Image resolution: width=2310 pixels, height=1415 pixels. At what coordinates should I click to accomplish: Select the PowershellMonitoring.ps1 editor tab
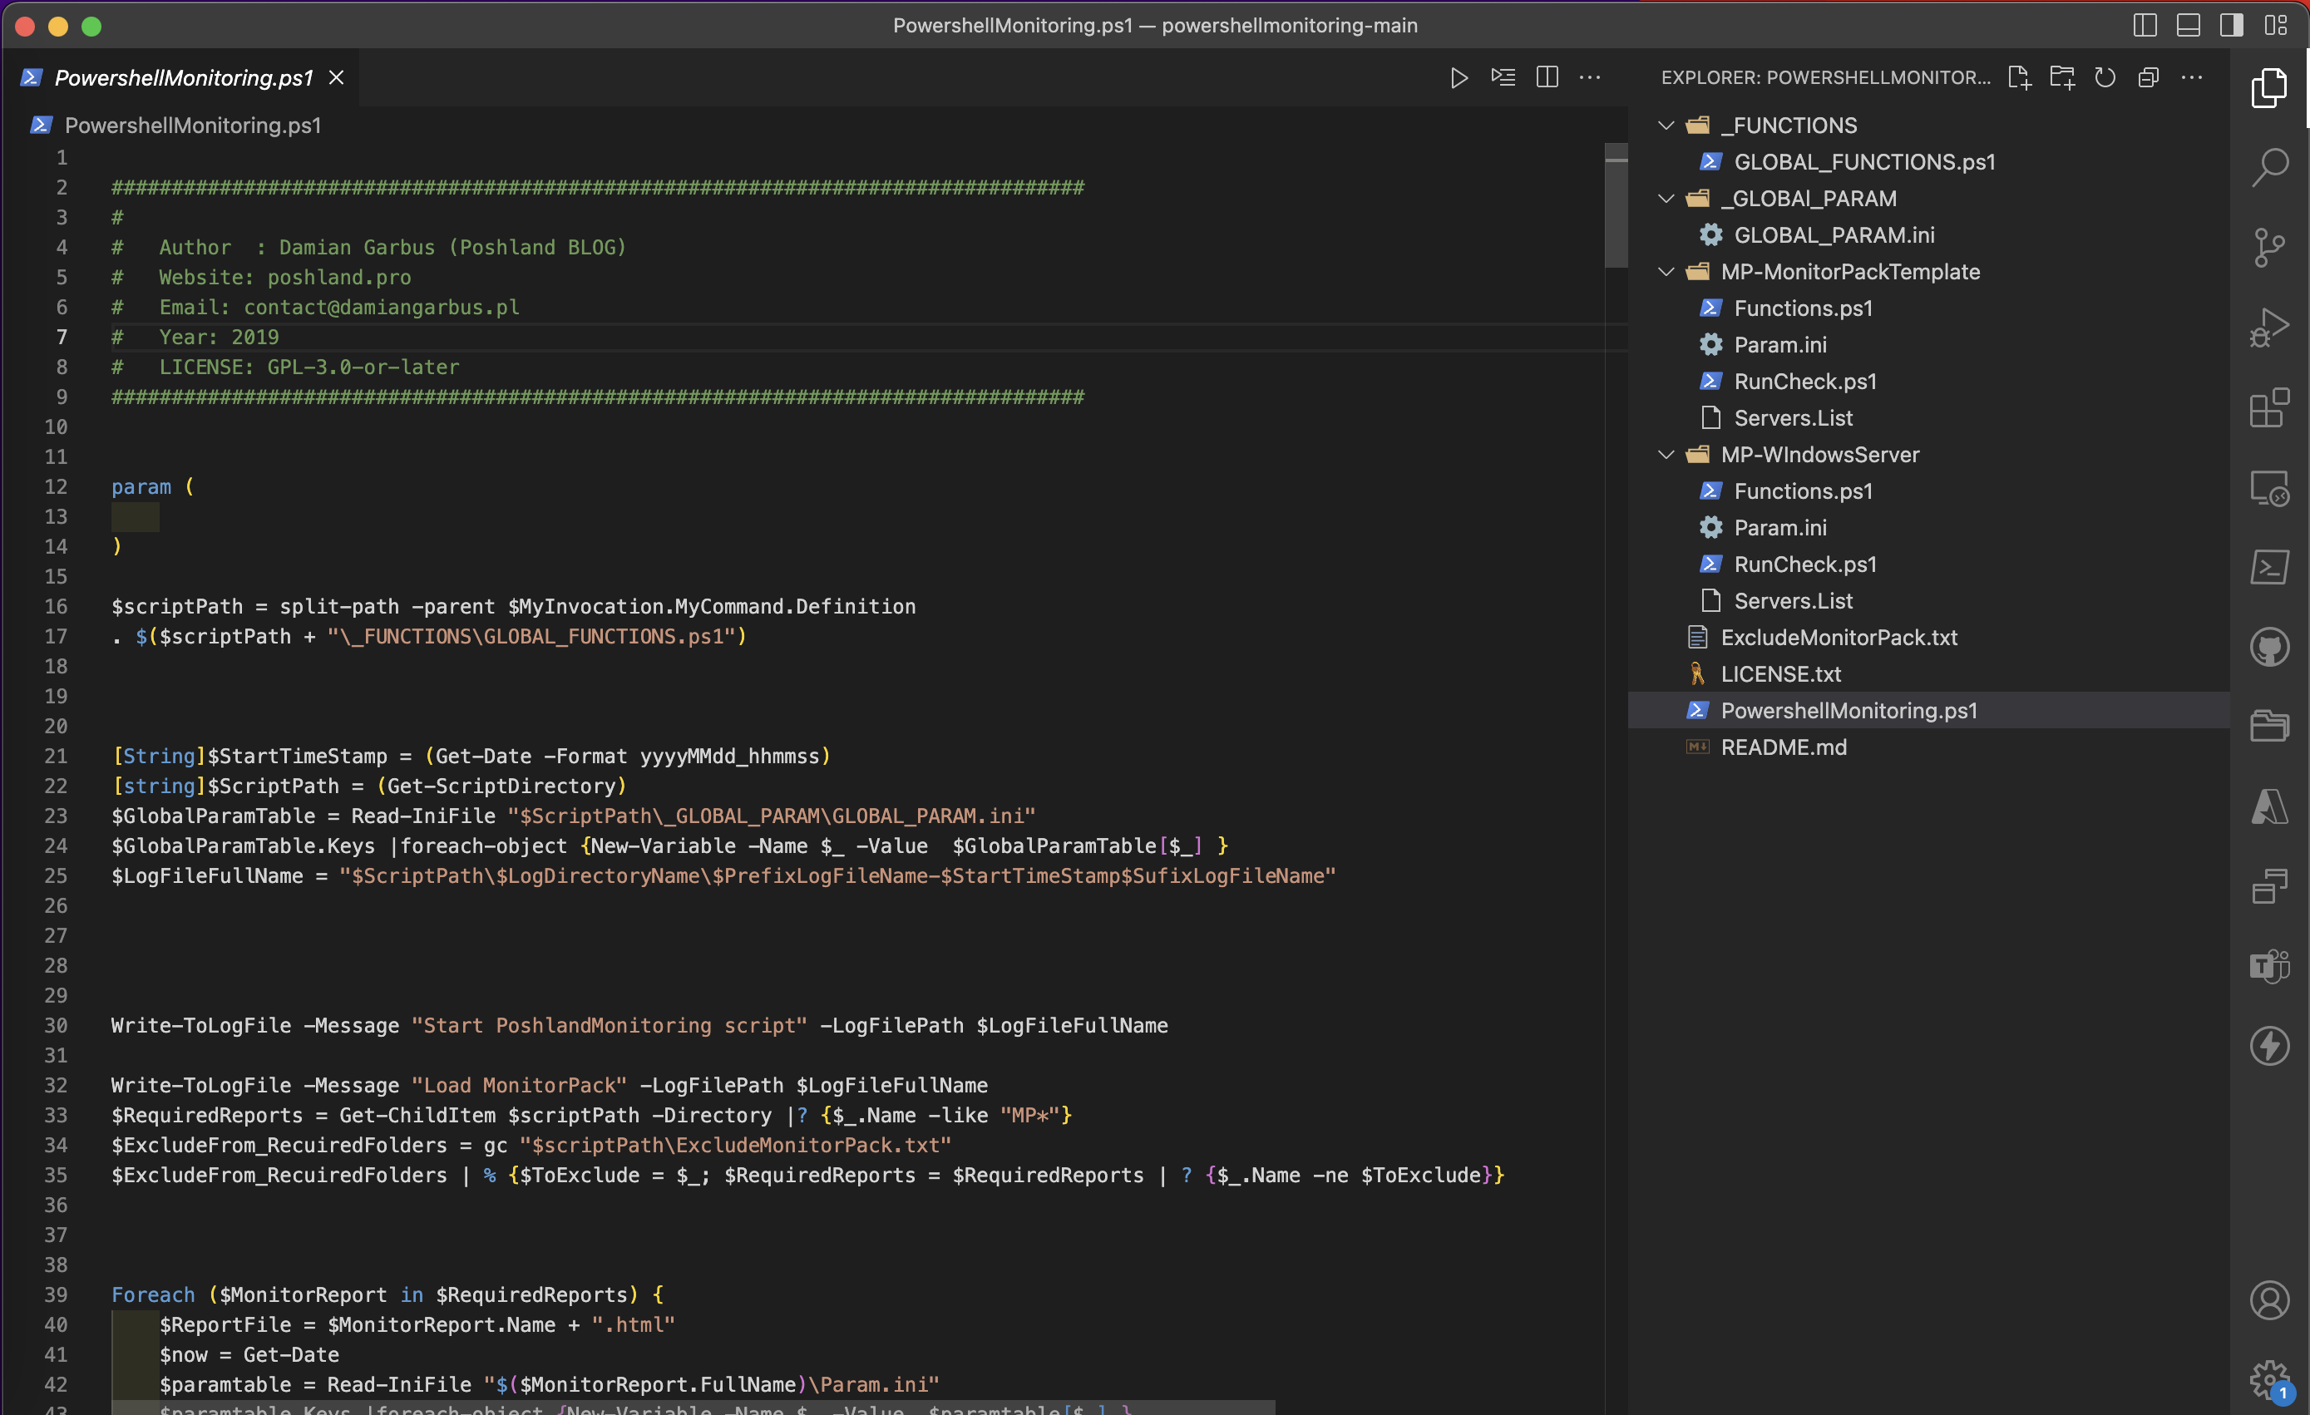183,78
